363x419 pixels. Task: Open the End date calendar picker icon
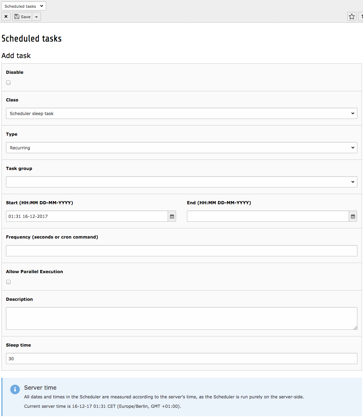coord(353,216)
